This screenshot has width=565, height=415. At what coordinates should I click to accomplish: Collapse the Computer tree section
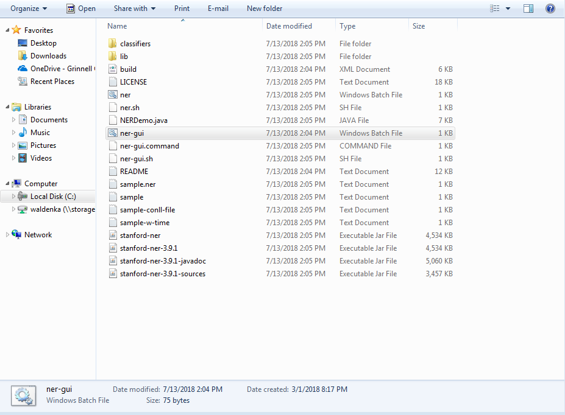point(7,184)
